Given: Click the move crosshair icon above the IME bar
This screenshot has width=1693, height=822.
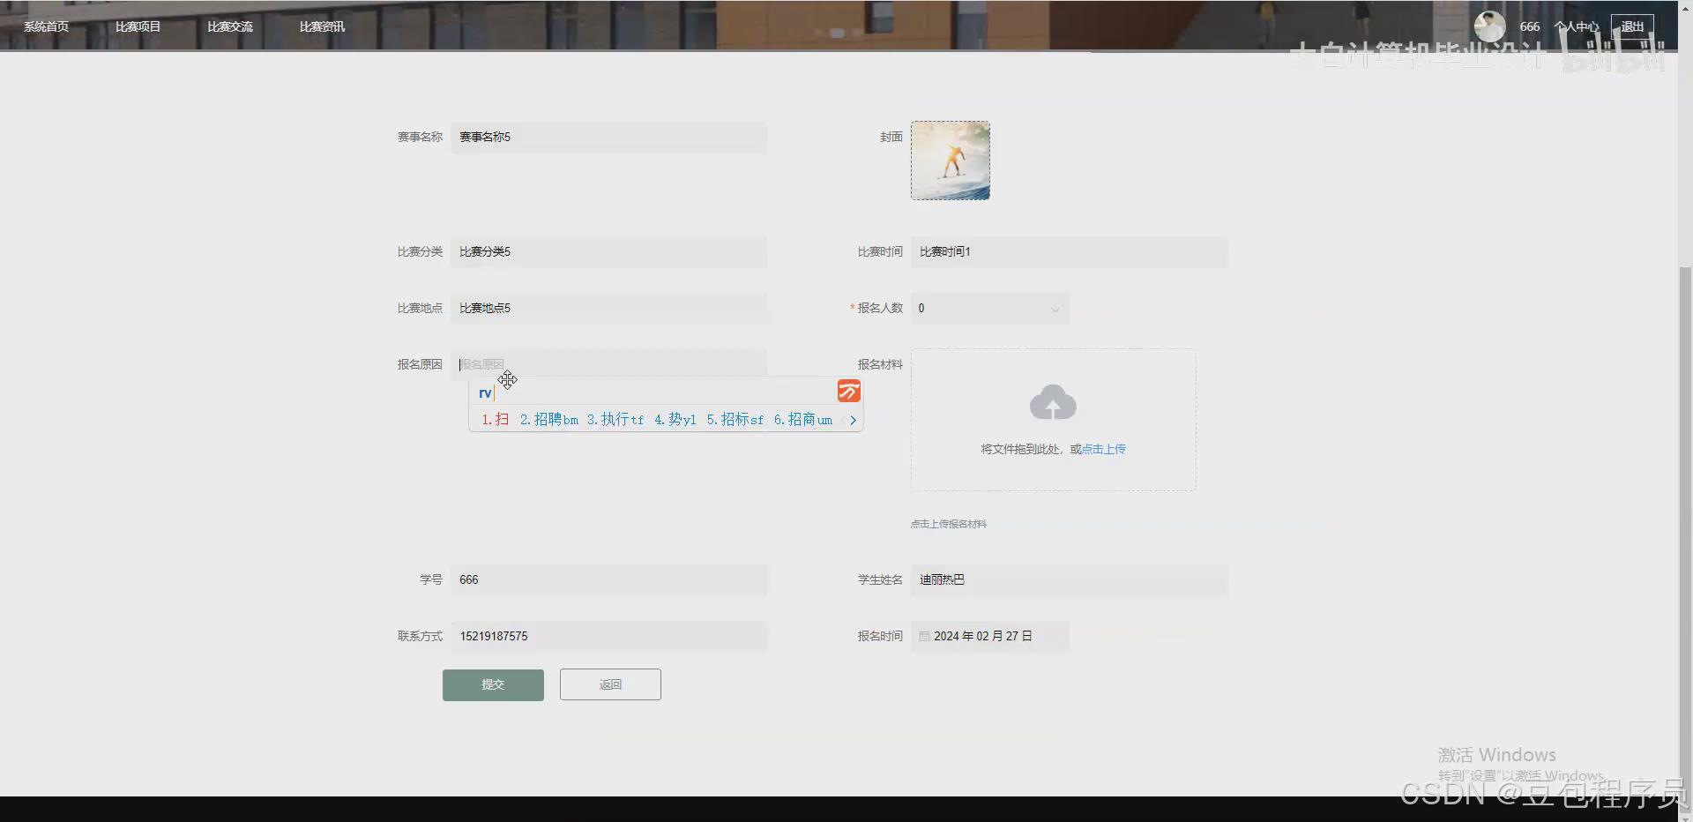Looking at the screenshot, I should pos(508,379).
